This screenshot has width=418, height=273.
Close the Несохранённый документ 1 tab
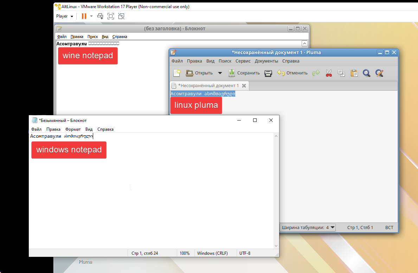tap(244, 86)
